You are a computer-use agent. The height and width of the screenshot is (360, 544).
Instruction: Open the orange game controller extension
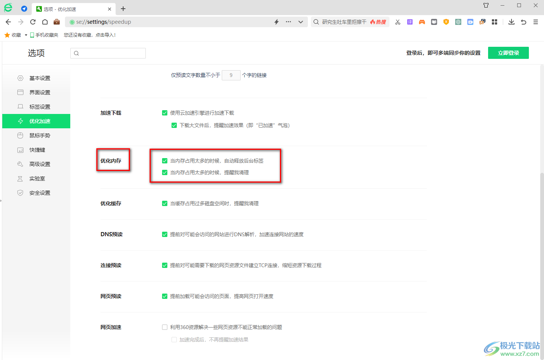click(x=422, y=22)
